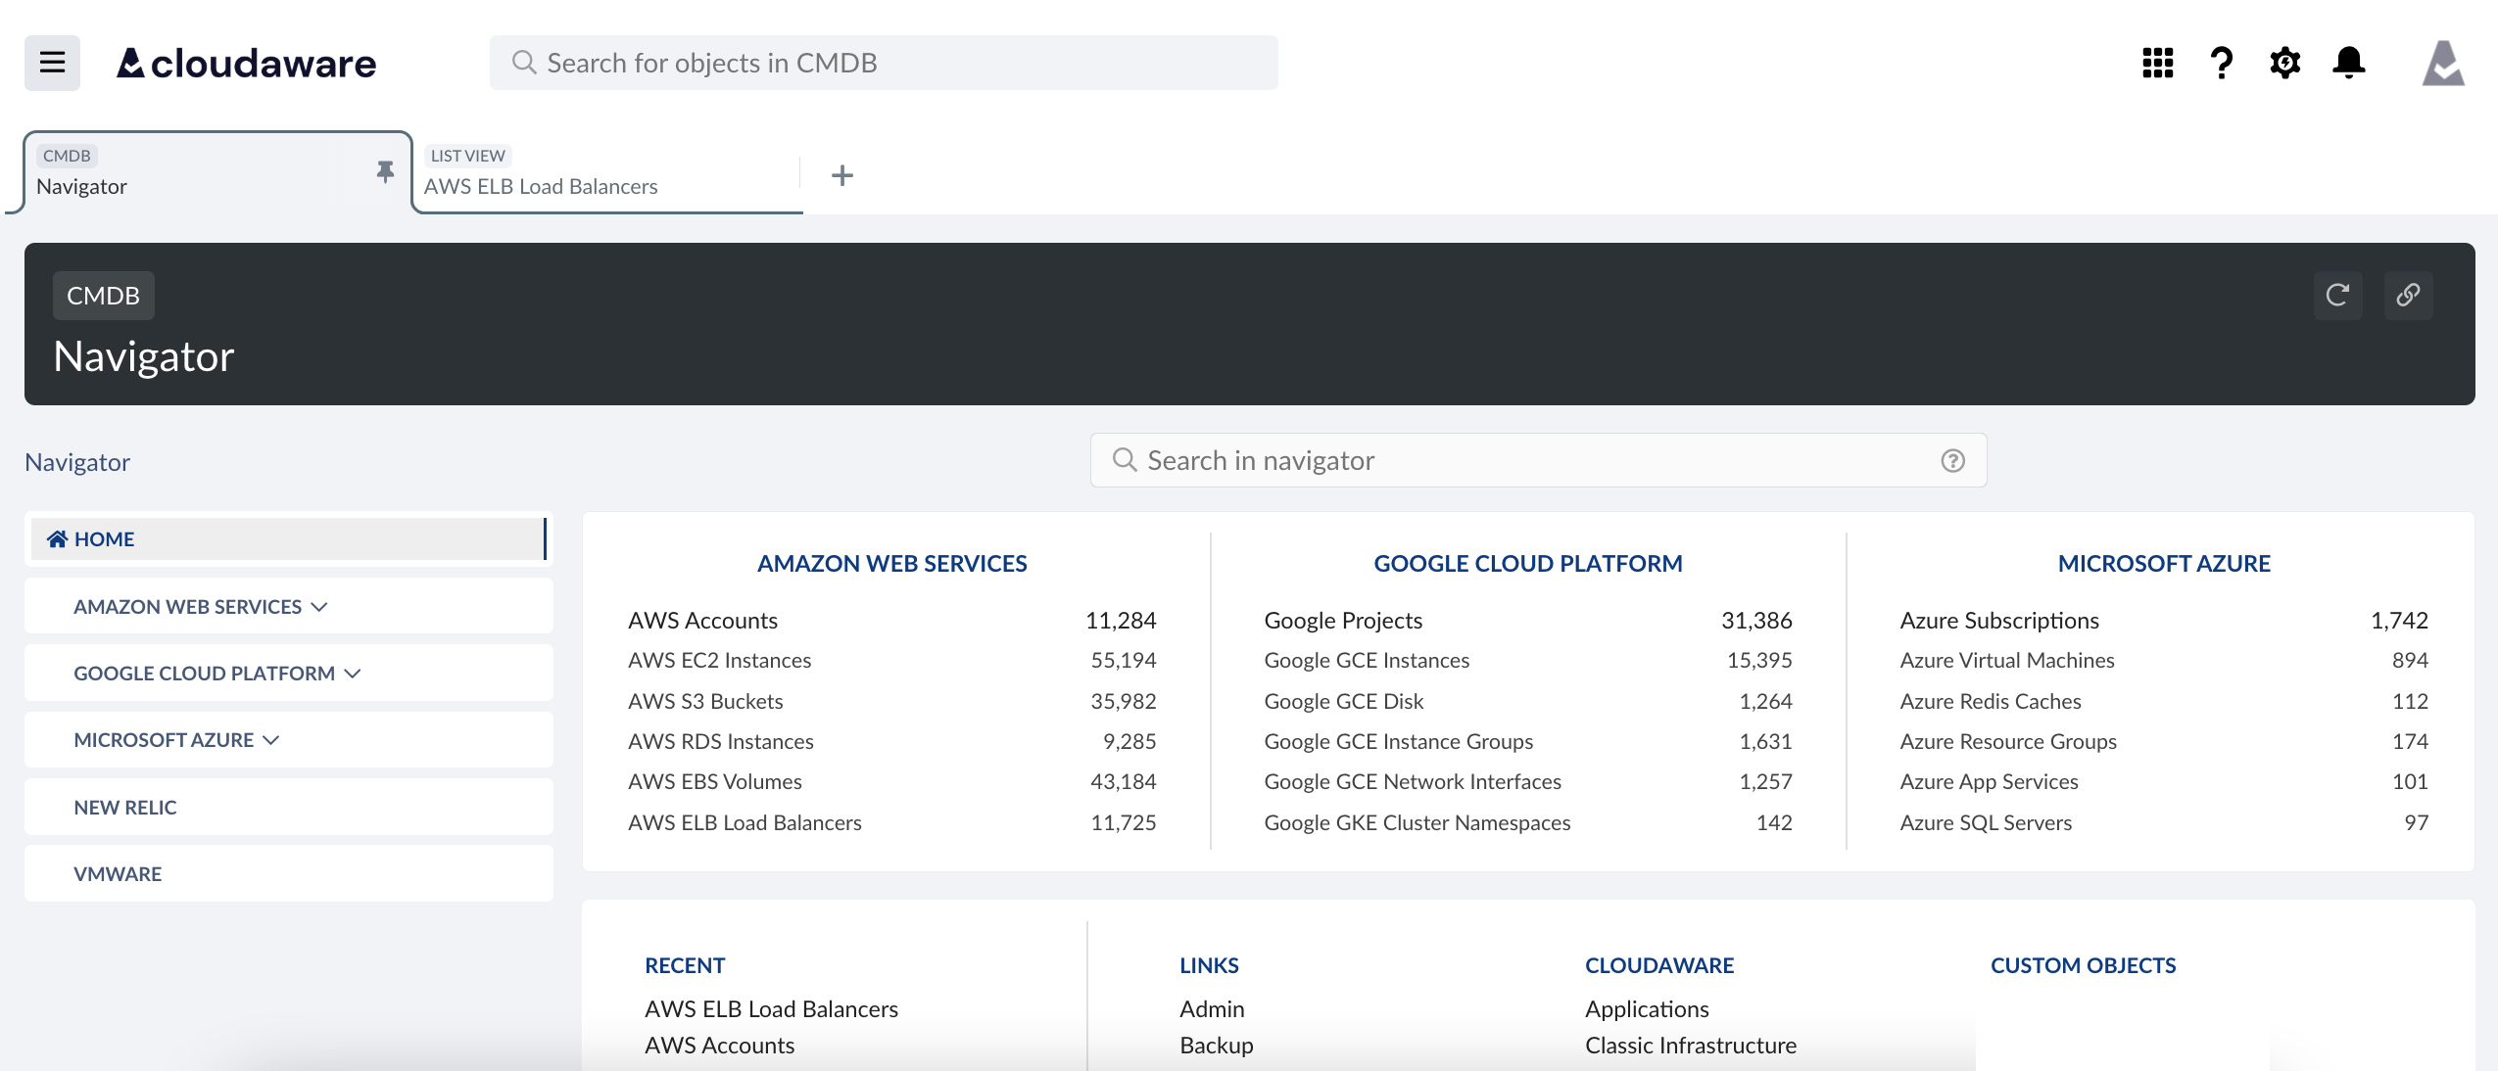Click the CMDB badge in header
This screenshot has width=2498, height=1071.
tap(103, 296)
